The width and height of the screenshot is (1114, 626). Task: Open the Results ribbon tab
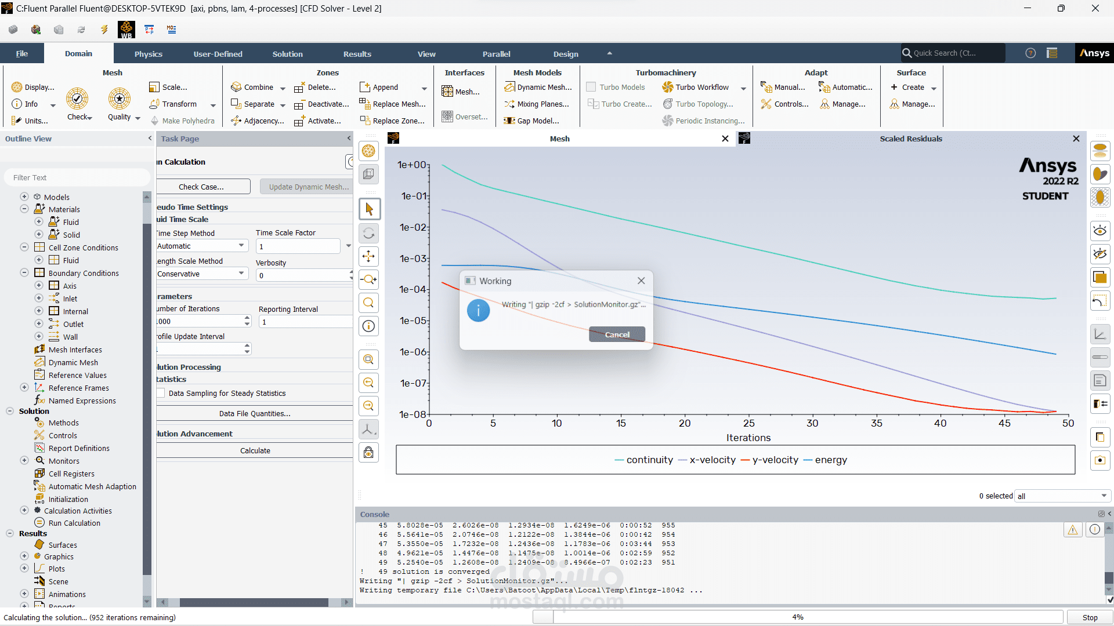click(357, 53)
